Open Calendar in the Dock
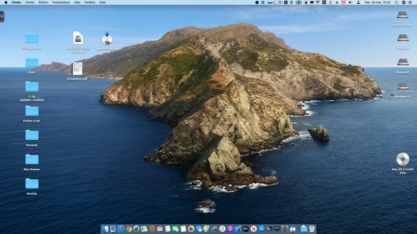The width and height of the screenshot is (417, 234). click(160, 229)
